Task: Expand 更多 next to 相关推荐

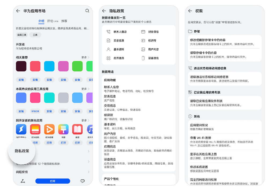Action: tap(85, 57)
